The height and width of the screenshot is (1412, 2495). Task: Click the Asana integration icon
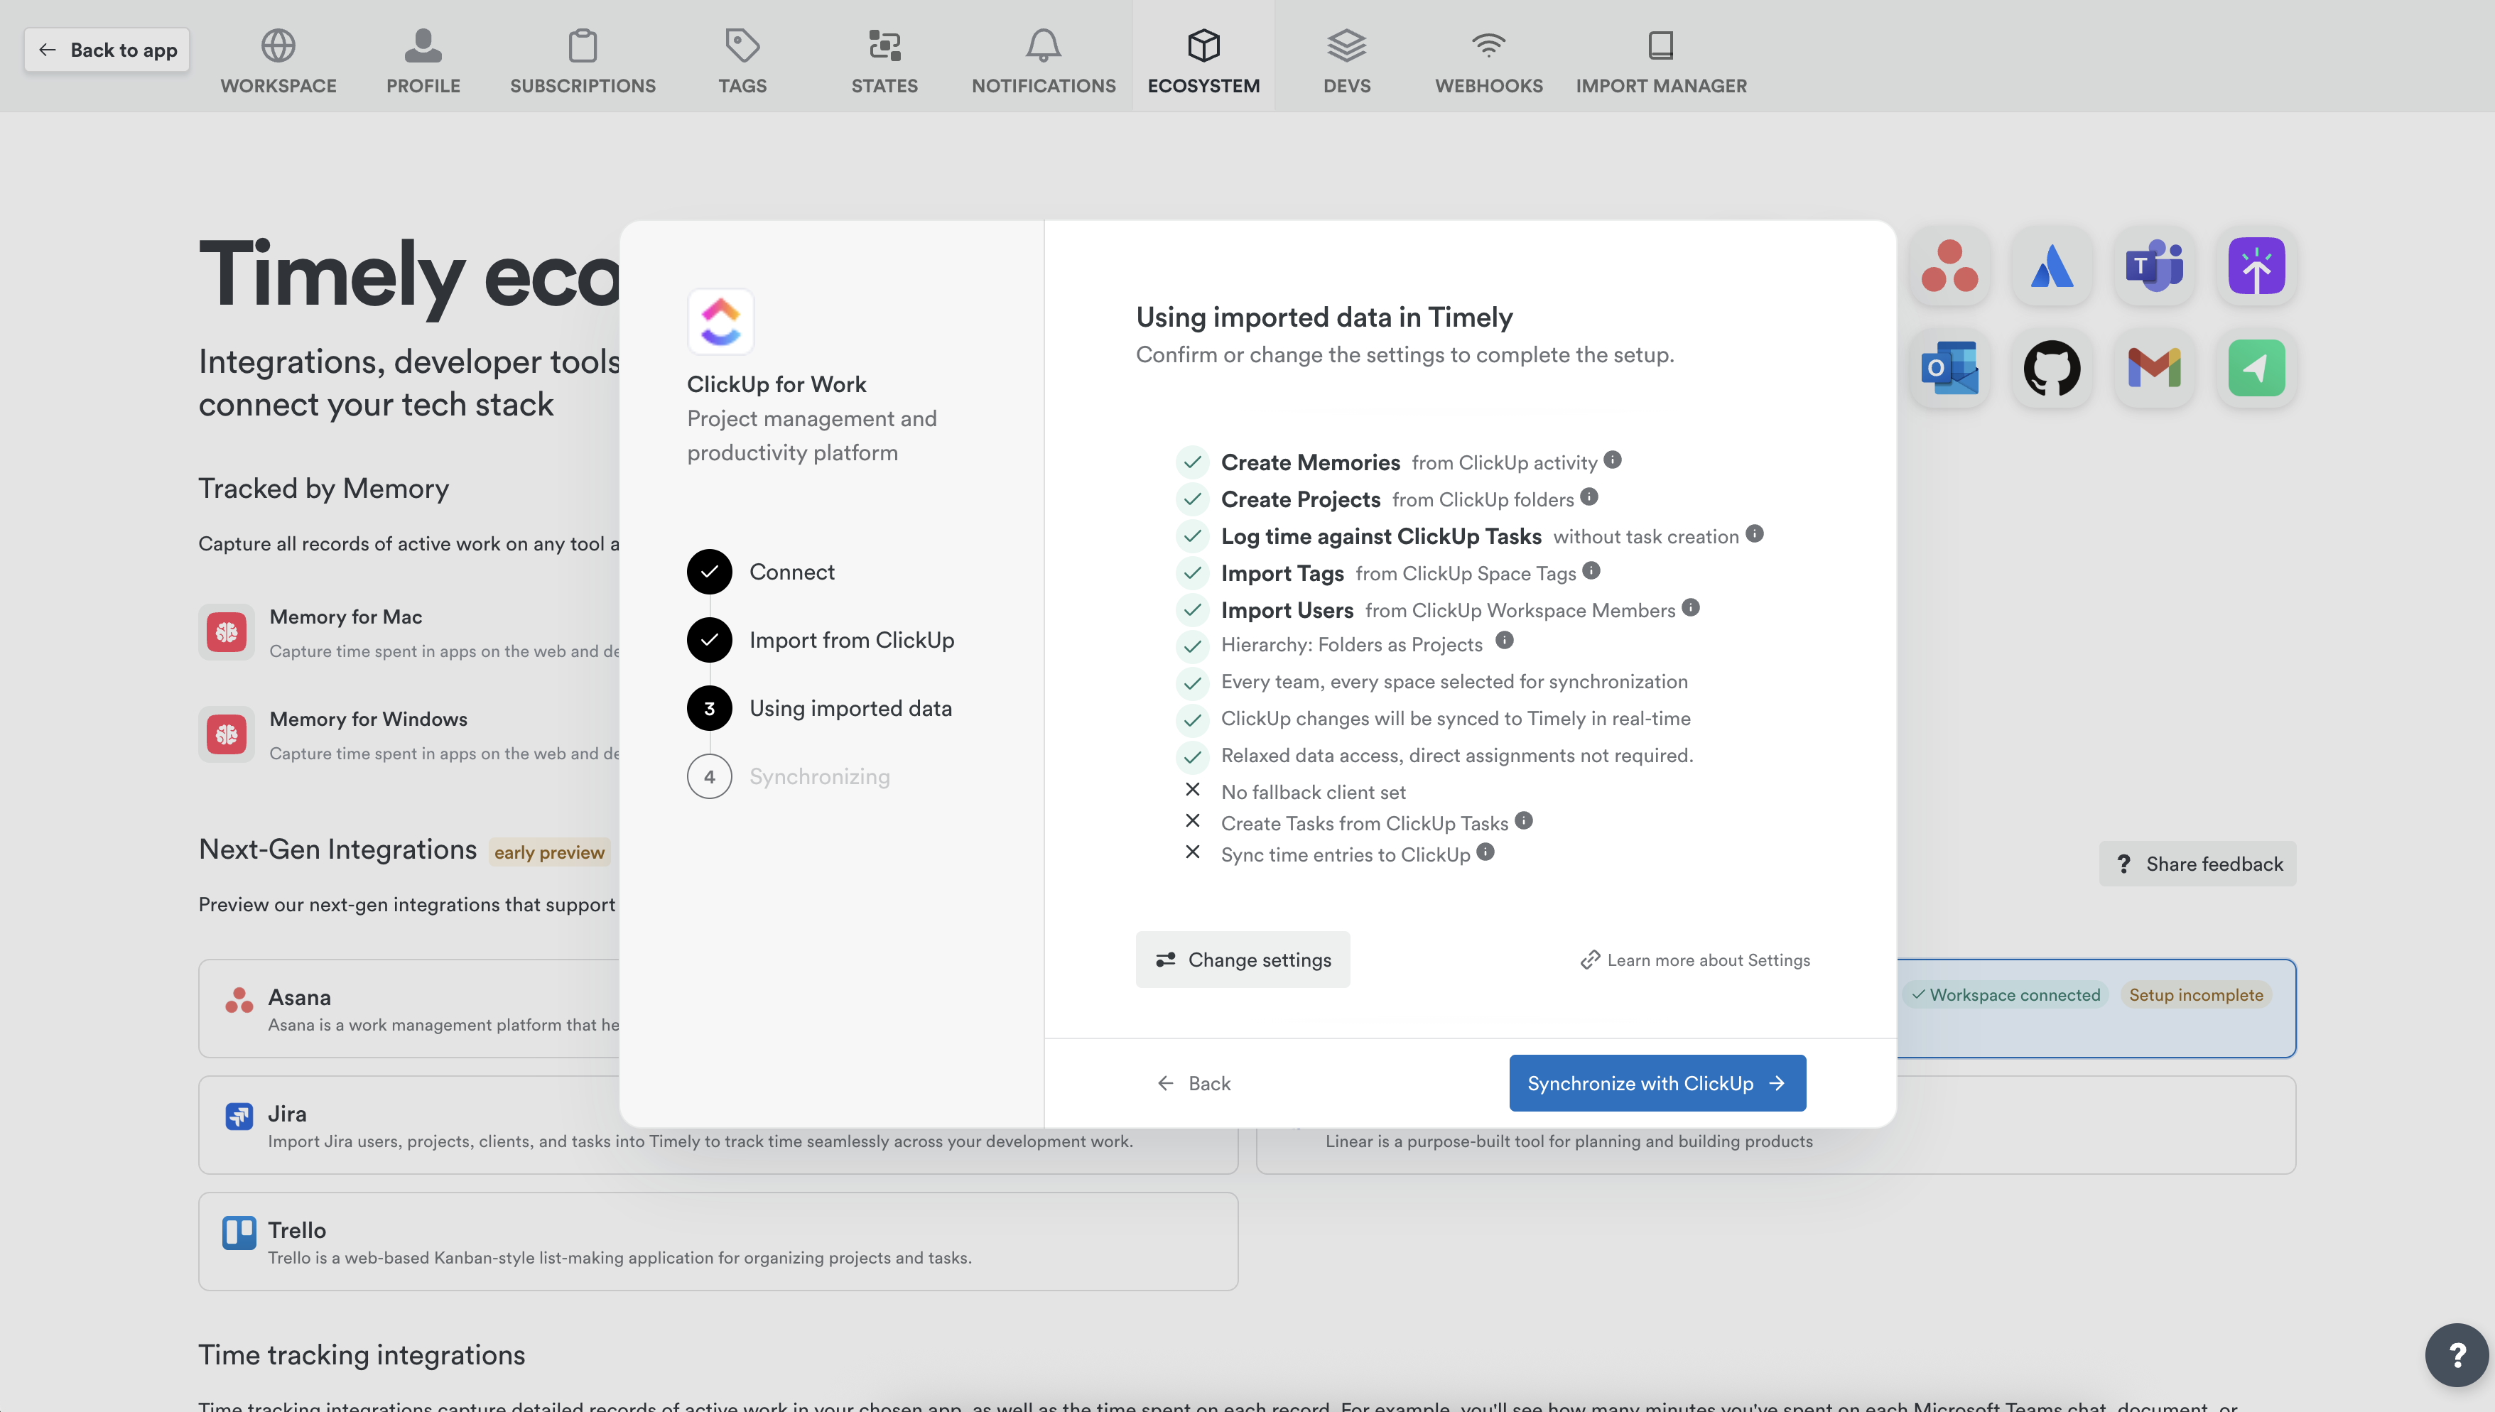(1950, 266)
